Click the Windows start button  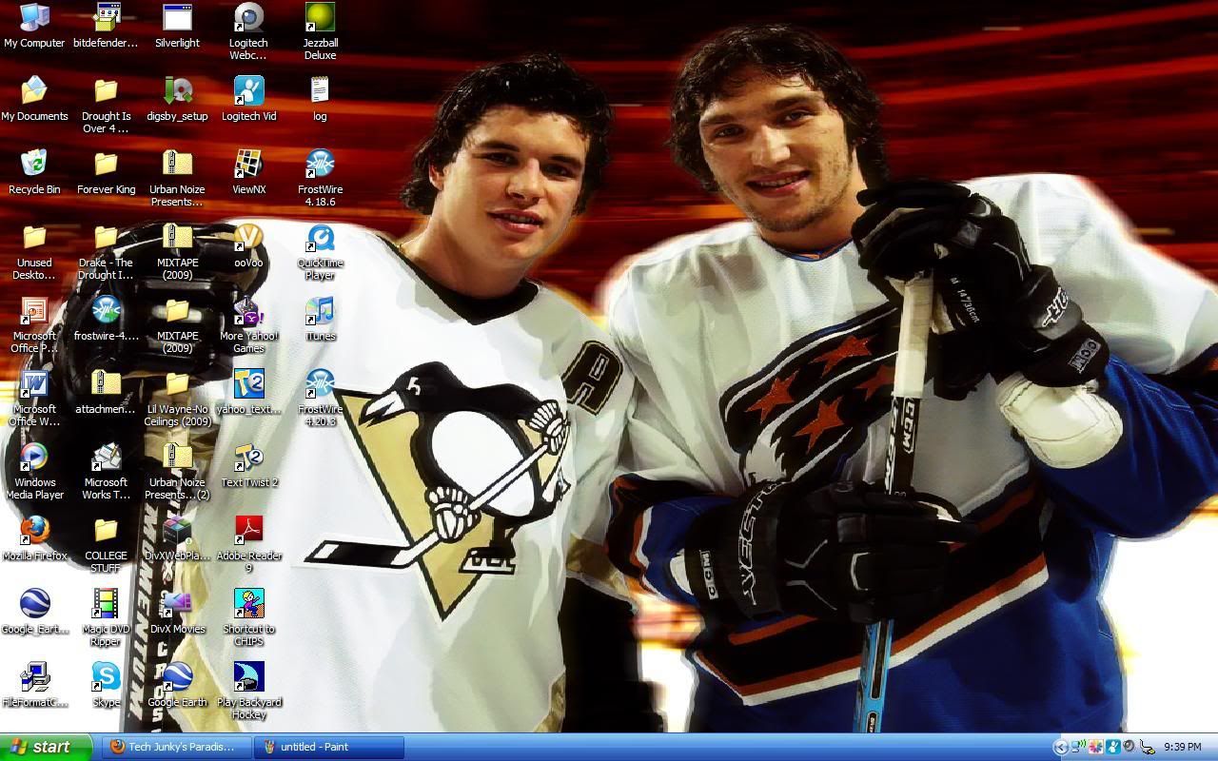[x=46, y=747]
